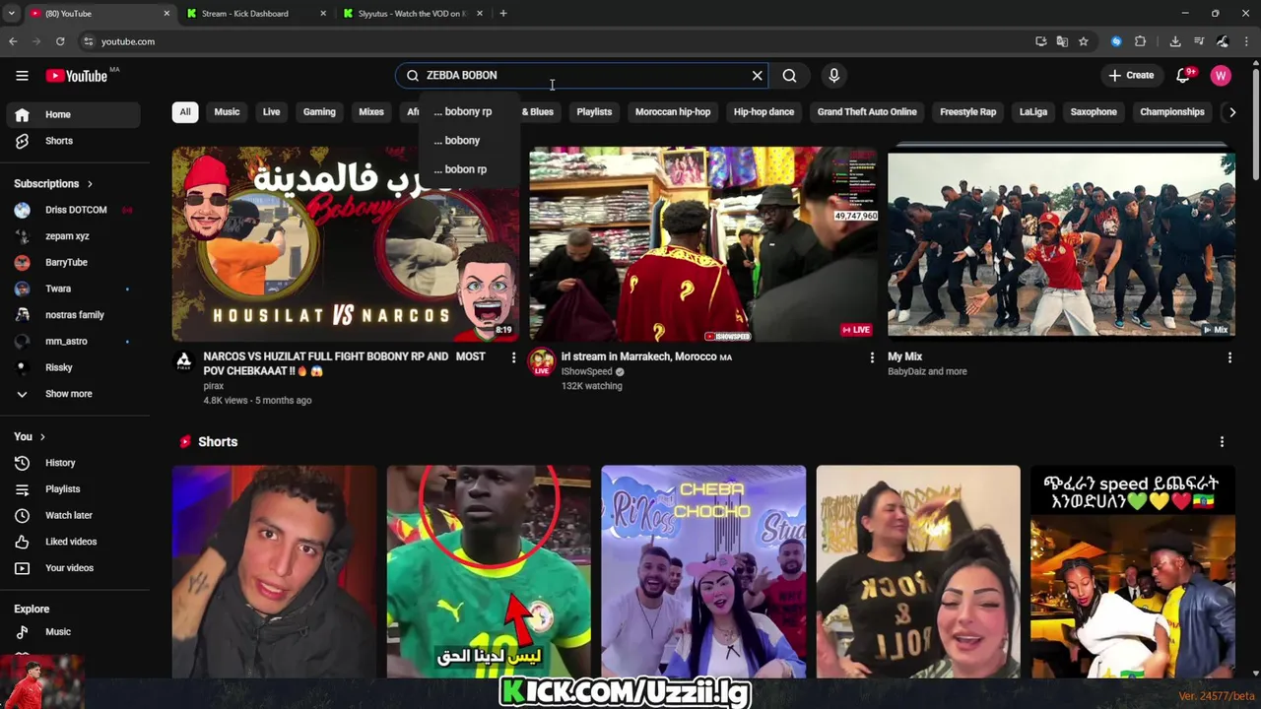
Task: Select the Moroccan hip-hop chip
Action: click(673, 112)
